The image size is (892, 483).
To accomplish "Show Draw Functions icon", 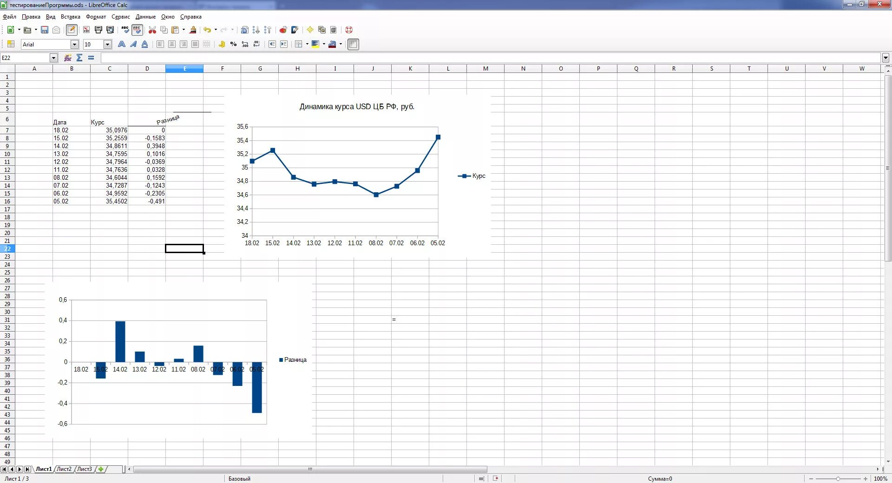I will coord(295,30).
